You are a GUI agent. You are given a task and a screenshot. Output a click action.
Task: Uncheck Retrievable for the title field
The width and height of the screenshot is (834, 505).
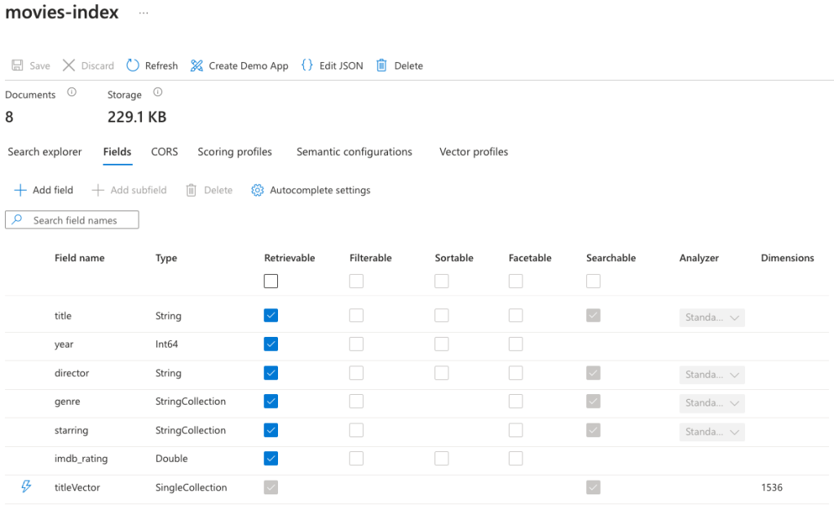(271, 316)
